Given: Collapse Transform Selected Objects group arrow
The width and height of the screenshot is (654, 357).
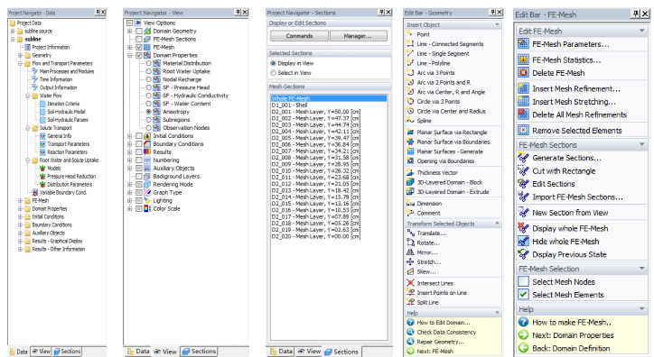Looking at the screenshot, I should 497,224.
